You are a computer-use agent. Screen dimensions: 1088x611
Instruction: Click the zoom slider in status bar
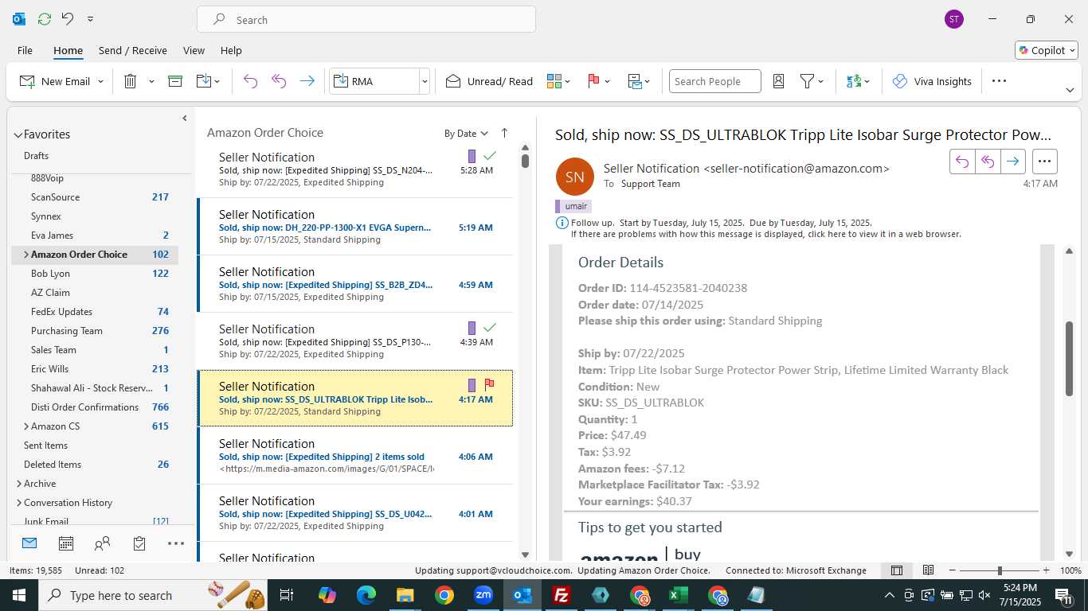coord(999,570)
